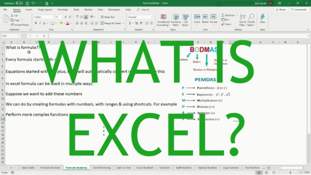Adjust the zoom slider in status bar
Viewport: 311px width, 175px height.
coord(290,173)
